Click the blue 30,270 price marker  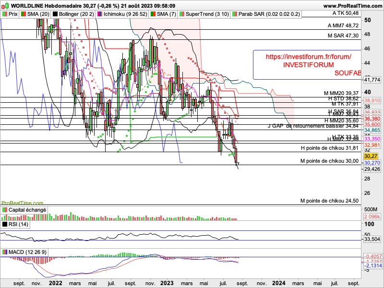pyautogui.click(x=372, y=163)
